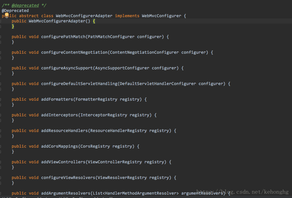This screenshot has height=198, width=292.
Task: Click 'public' keyword on the addViewControllers line
Action: point(19,162)
